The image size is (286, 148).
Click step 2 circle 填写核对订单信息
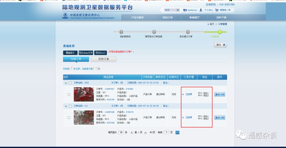(154, 32)
